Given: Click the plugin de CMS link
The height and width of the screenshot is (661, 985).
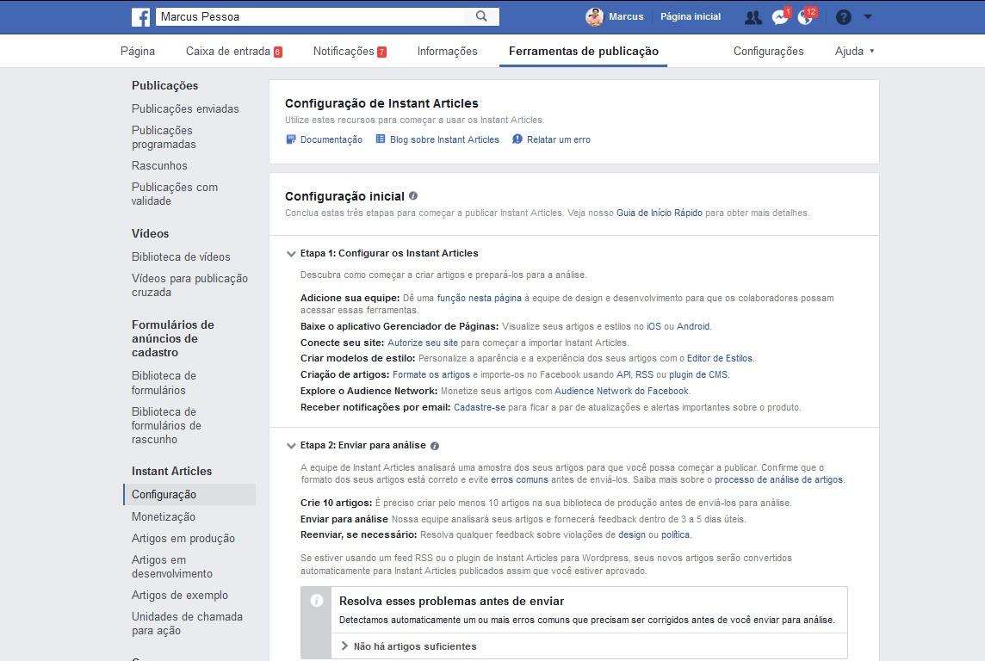Looking at the screenshot, I should point(698,374).
